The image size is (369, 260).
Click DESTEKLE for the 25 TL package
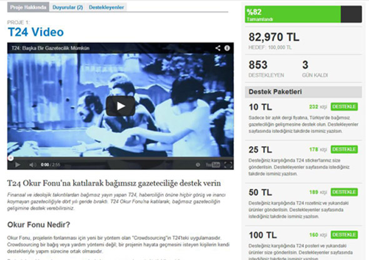(x=344, y=149)
